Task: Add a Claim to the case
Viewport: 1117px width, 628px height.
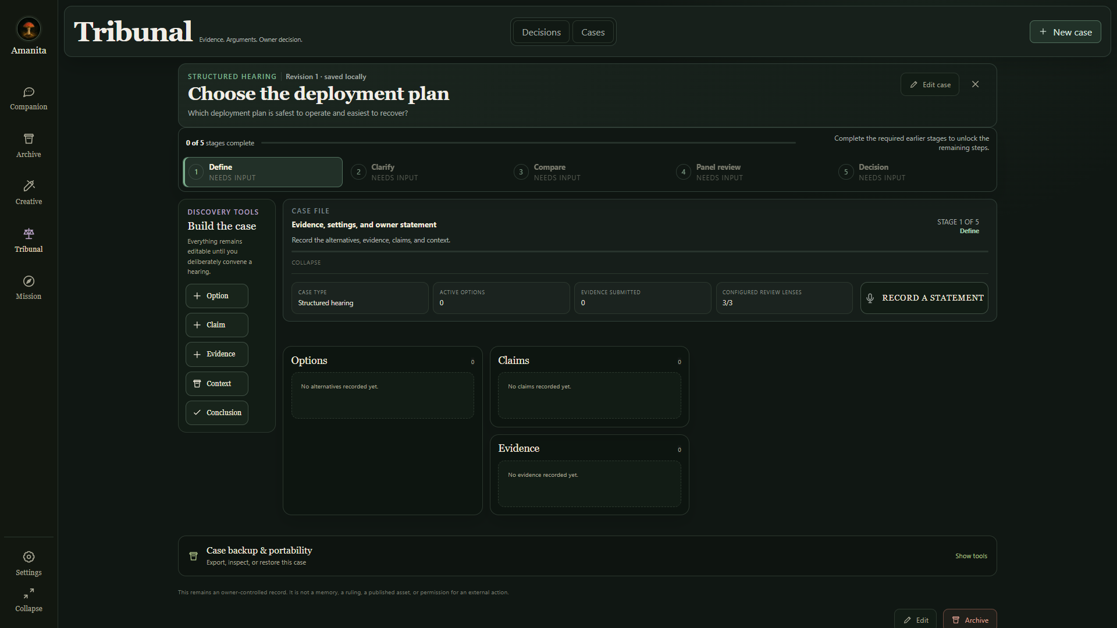Action: pyautogui.click(x=217, y=325)
